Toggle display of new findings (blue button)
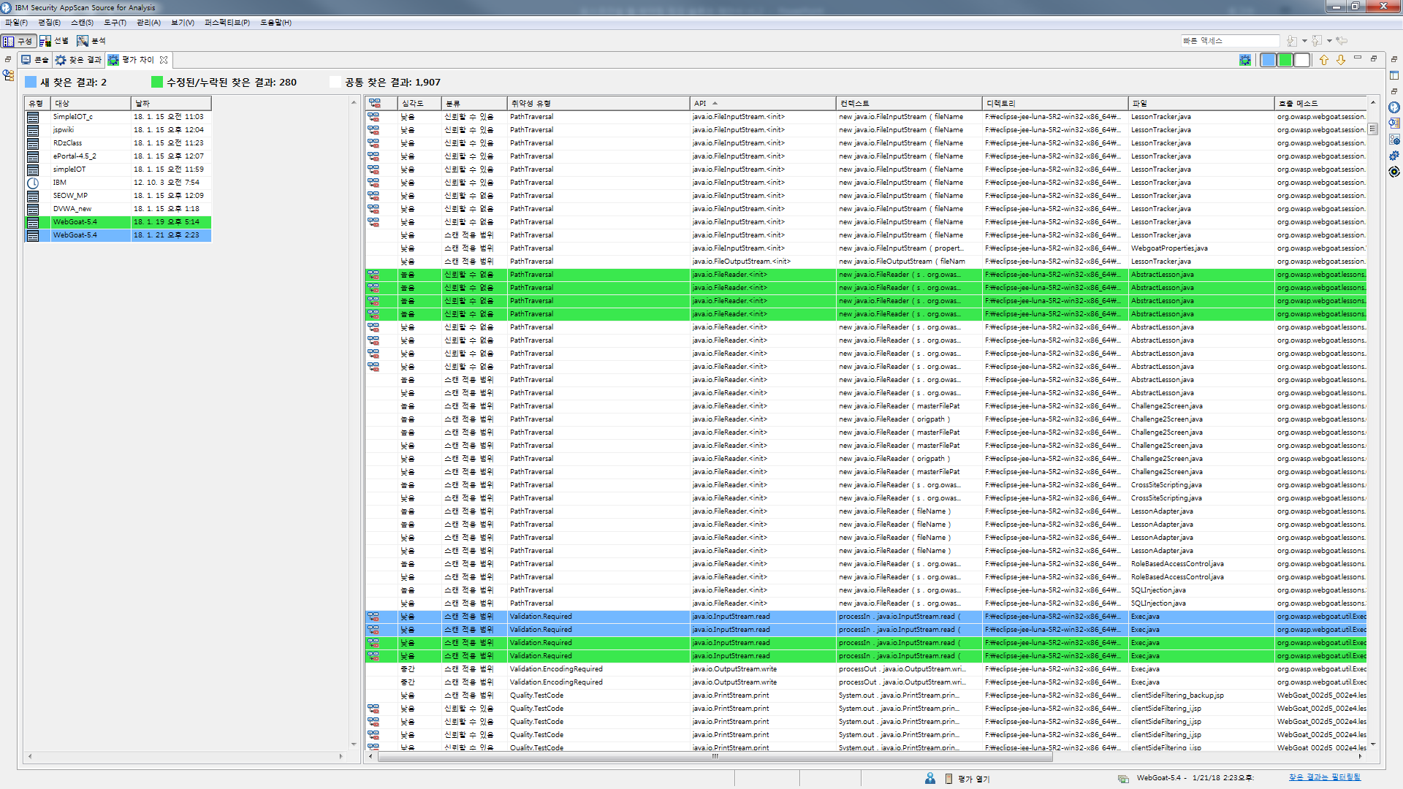 1268,60
